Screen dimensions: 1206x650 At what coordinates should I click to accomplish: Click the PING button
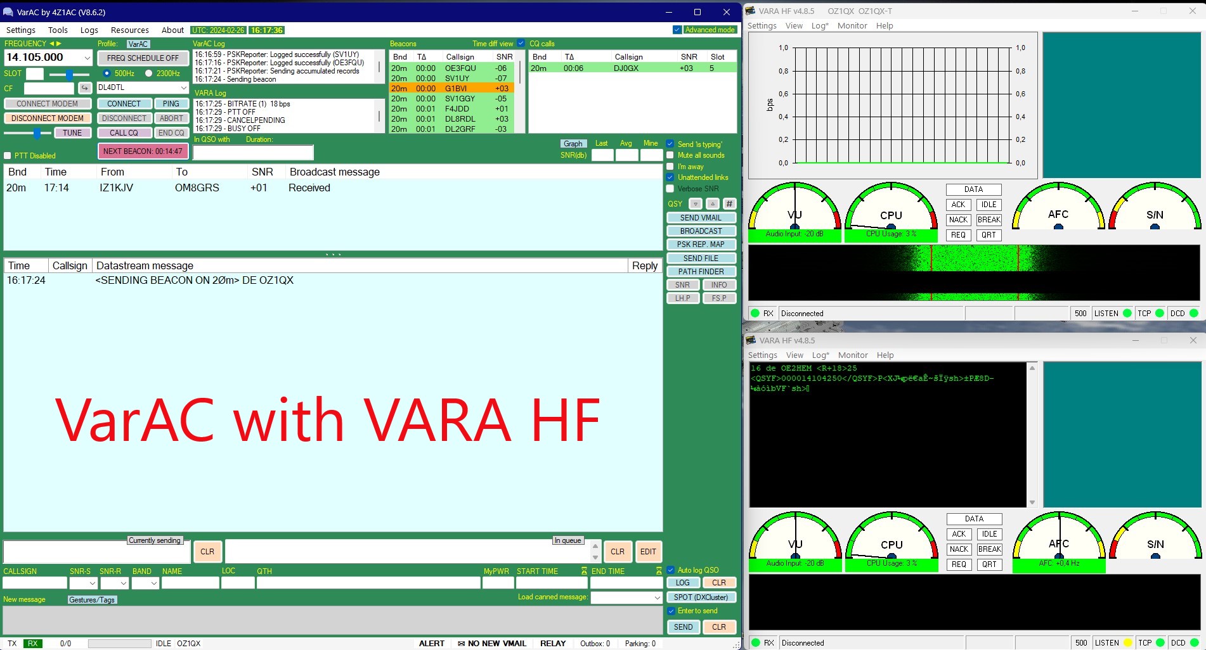[x=171, y=104]
